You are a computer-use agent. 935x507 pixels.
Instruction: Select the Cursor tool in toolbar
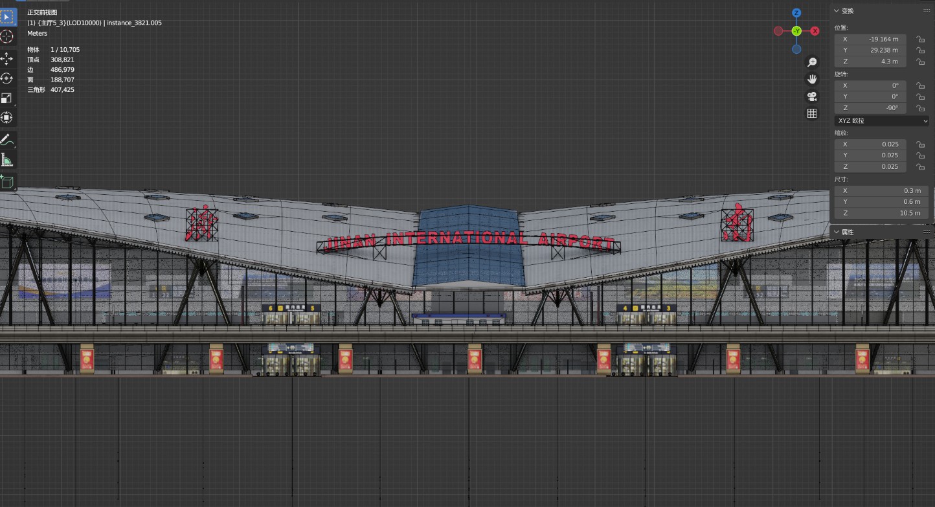click(7, 36)
